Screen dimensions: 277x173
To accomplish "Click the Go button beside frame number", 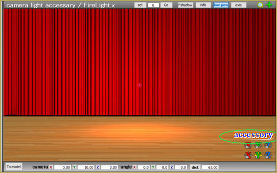I will [x=166, y=5].
